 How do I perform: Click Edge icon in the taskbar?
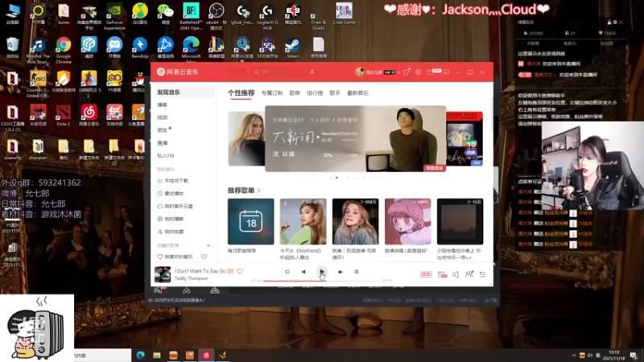pos(140,356)
